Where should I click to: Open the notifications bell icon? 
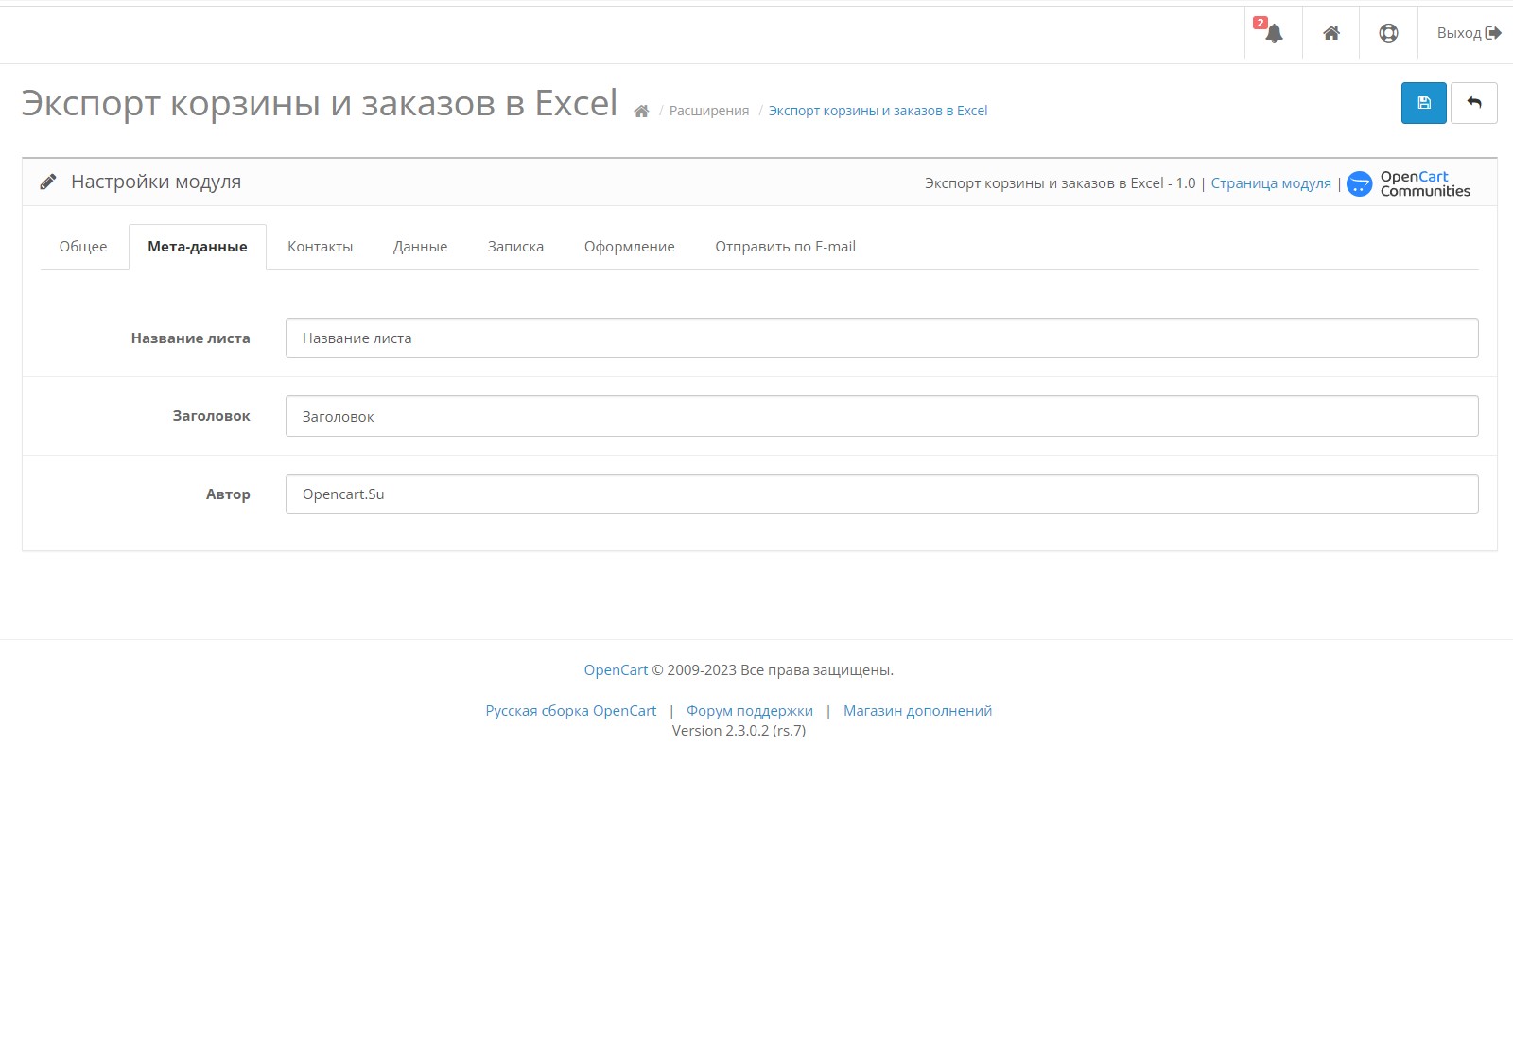point(1274,33)
